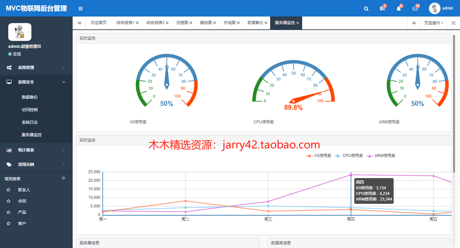Click star icon beside 产品
Screen dimensions: 460x248
[x=9, y=212]
